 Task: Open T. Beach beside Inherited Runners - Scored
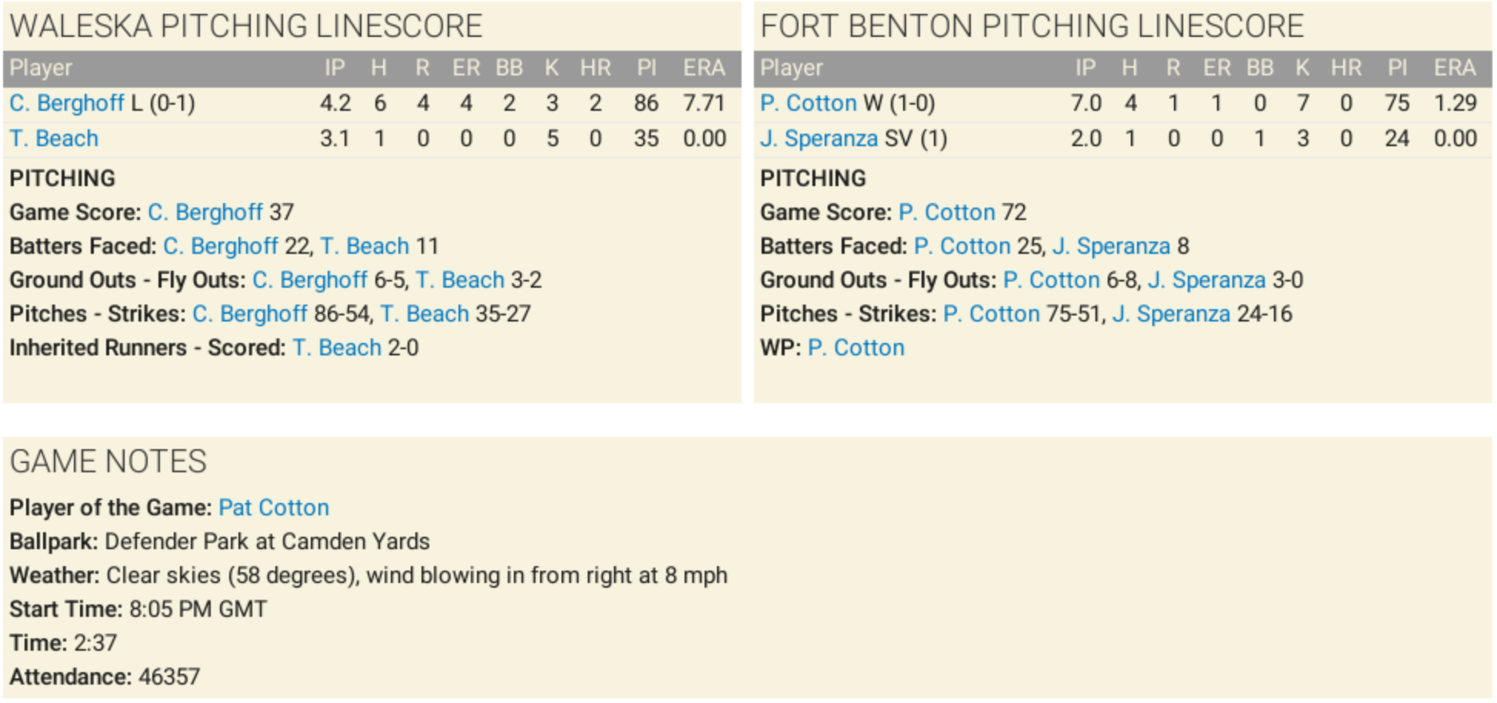pyautogui.click(x=337, y=348)
